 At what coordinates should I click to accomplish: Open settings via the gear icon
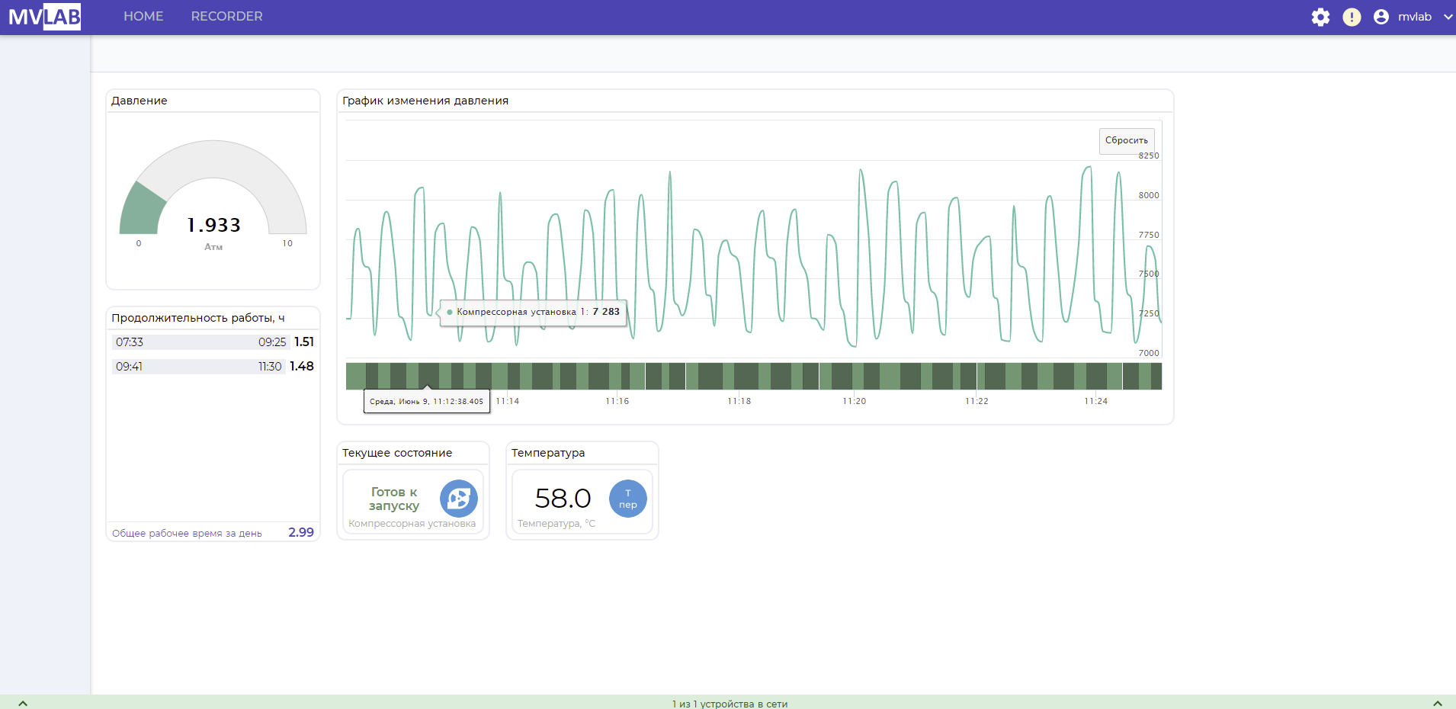pos(1320,17)
